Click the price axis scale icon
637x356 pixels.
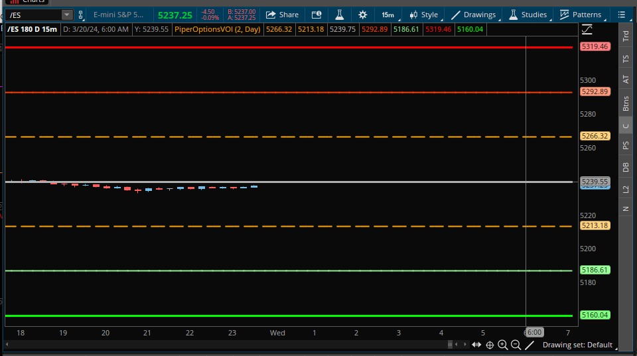(587, 29)
